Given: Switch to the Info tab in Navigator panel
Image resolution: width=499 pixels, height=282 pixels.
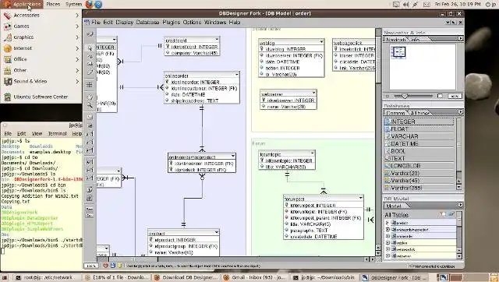Looking at the screenshot, I should [416, 39].
